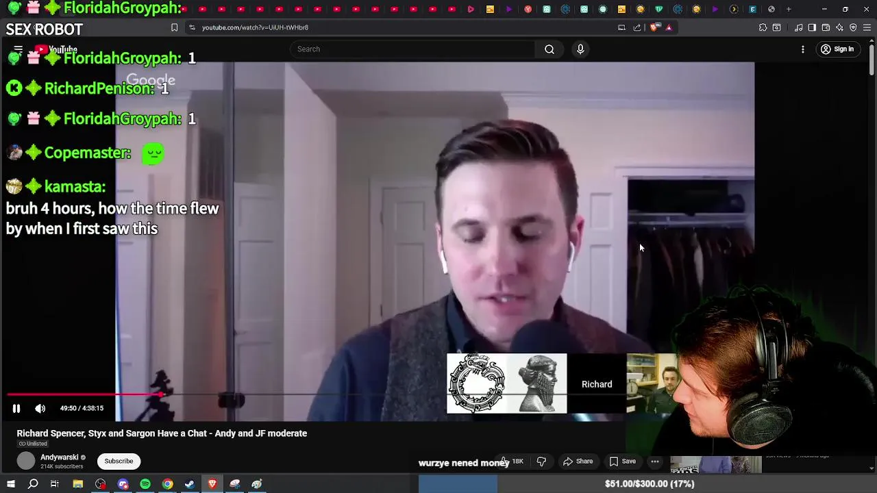Click the magnifier search button

coord(549,49)
